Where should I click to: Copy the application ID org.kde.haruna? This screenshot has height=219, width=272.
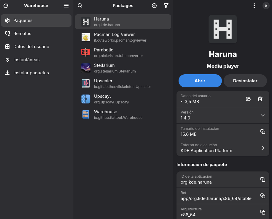[263, 179]
